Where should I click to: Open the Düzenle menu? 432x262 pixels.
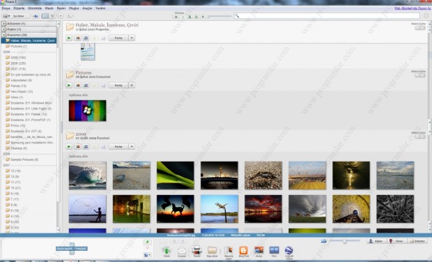pos(19,8)
